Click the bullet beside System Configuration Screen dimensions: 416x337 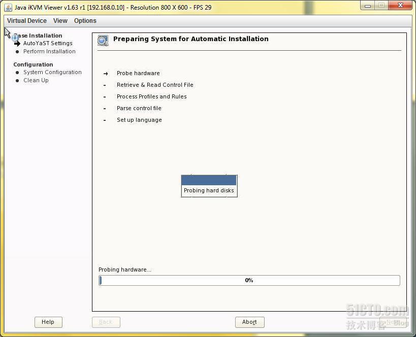click(x=17, y=73)
